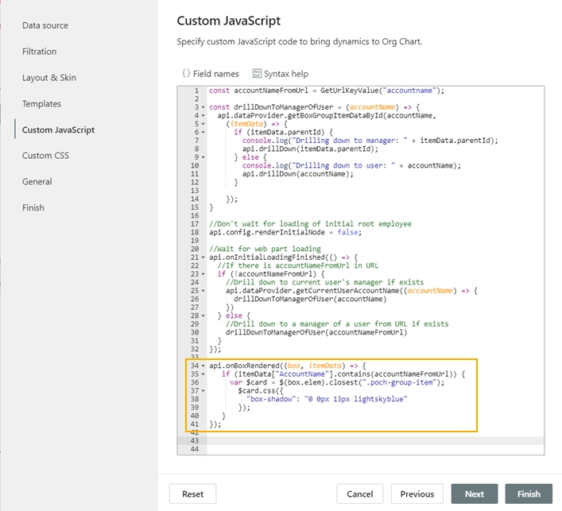Collapse code fold arrow at line 21
The width and height of the screenshot is (562, 511).
(203, 257)
